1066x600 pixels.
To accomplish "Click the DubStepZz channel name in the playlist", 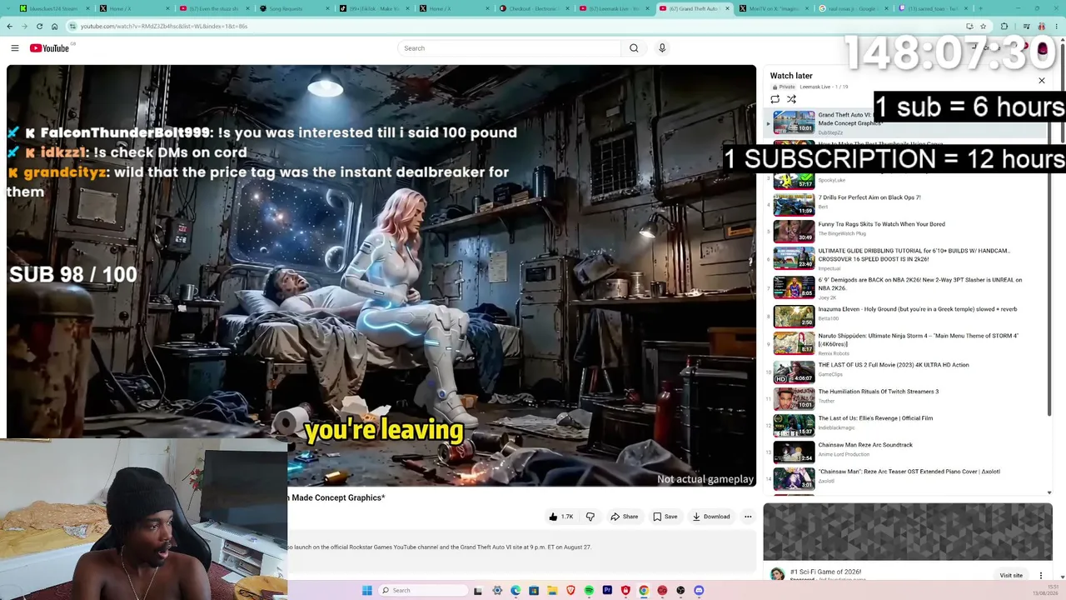I will click(830, 132).
